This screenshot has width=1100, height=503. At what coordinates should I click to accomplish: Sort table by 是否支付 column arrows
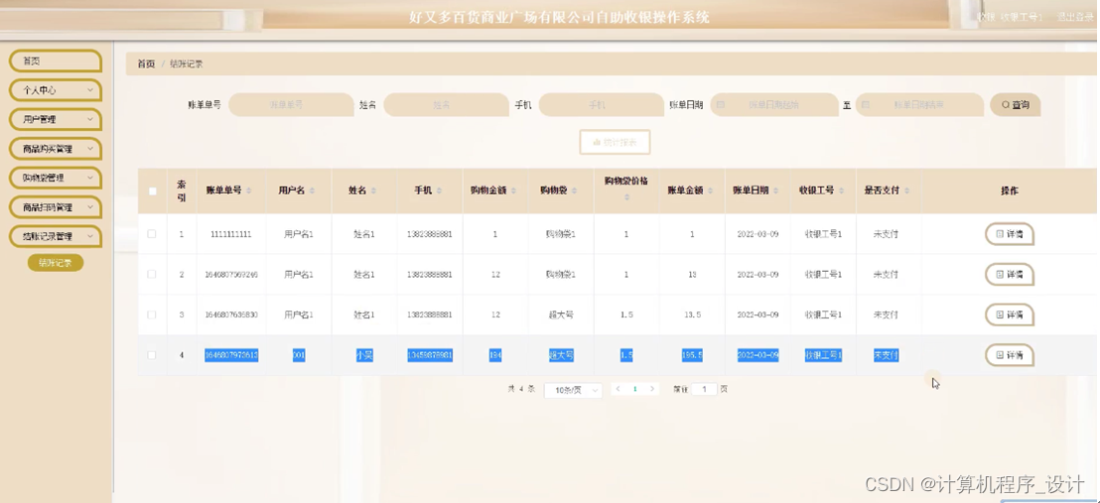(907, 190)
